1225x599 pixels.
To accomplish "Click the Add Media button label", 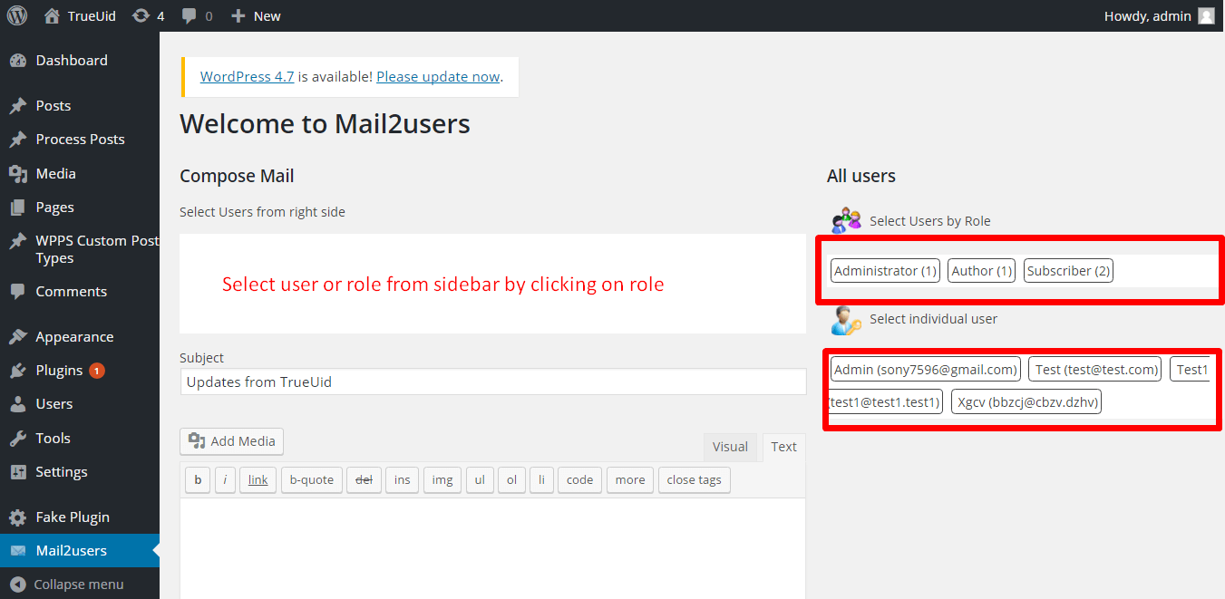I will [243, 441].
